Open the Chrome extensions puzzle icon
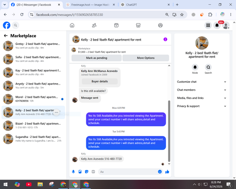 (x=210, y=15)
